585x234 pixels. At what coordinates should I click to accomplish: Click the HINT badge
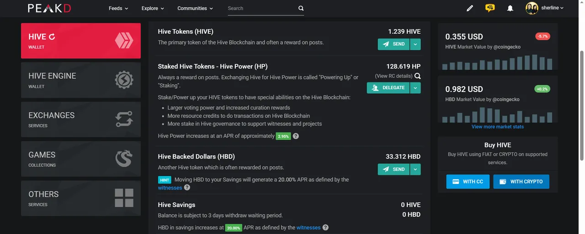pos(165,180)
